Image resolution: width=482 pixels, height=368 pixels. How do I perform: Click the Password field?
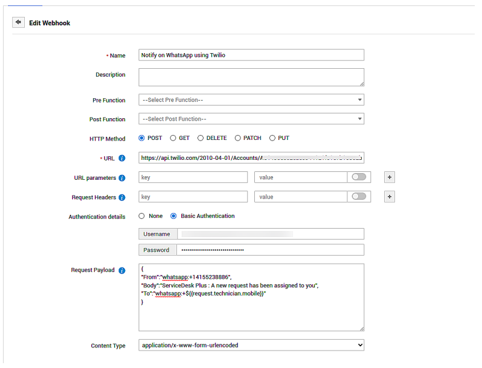point(270,250)
